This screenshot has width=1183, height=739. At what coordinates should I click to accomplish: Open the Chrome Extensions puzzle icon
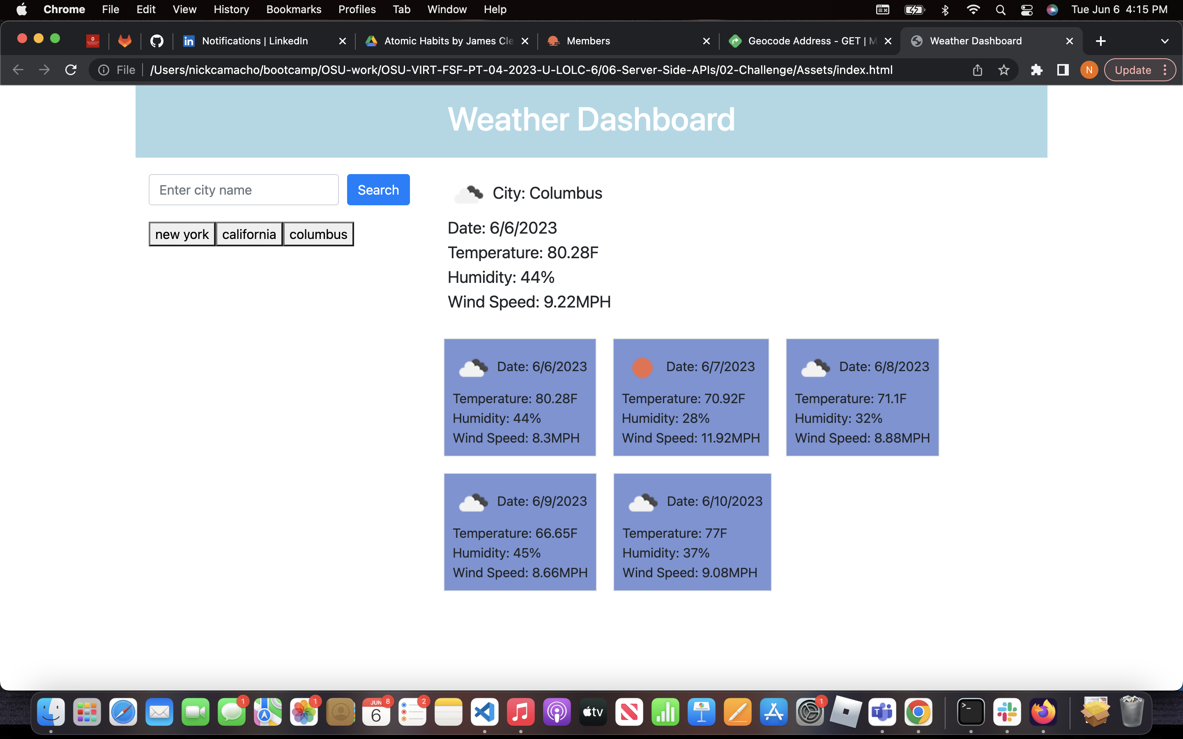click(1036, 70)
